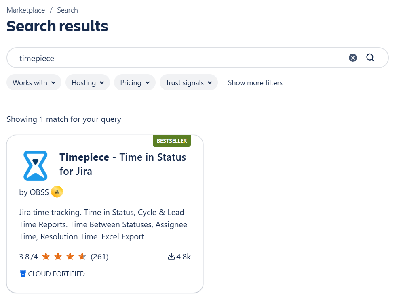401x295 pixels.
Task: Click the by OBSS vendor name
Action: click(x=34, y=192)
